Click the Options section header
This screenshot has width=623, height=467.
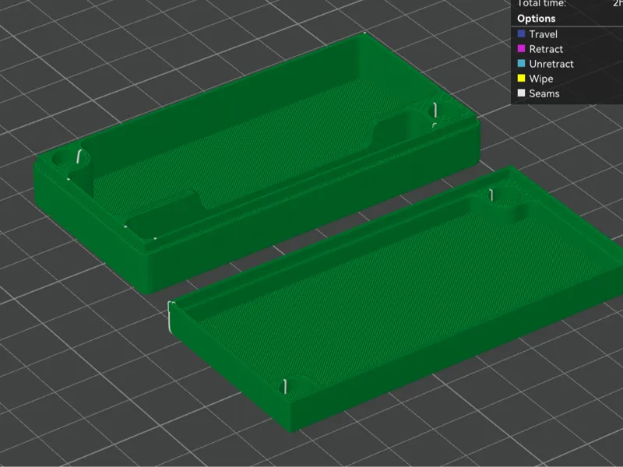pyautogui.click(x=536, y=19)
